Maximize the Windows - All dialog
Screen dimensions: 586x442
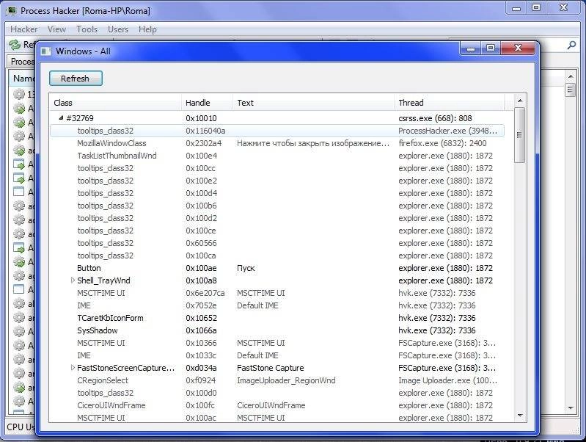[491, 48]
